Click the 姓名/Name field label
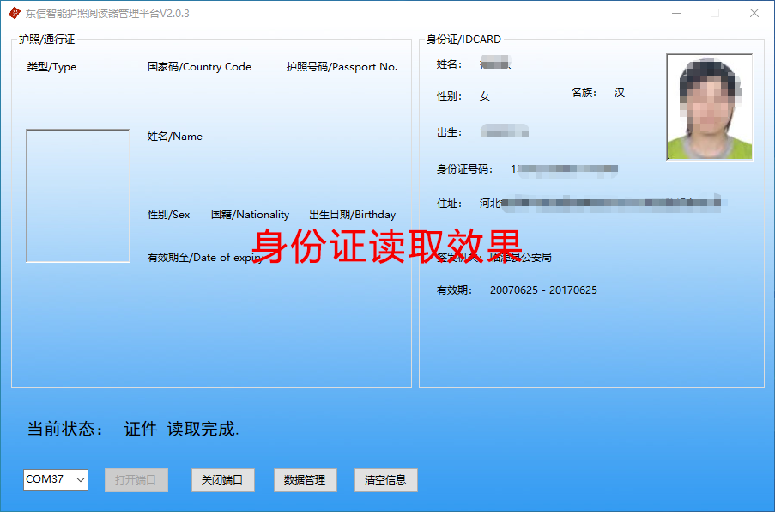The height and width of the screenshot is (512, 775). (x=175, y=136)
